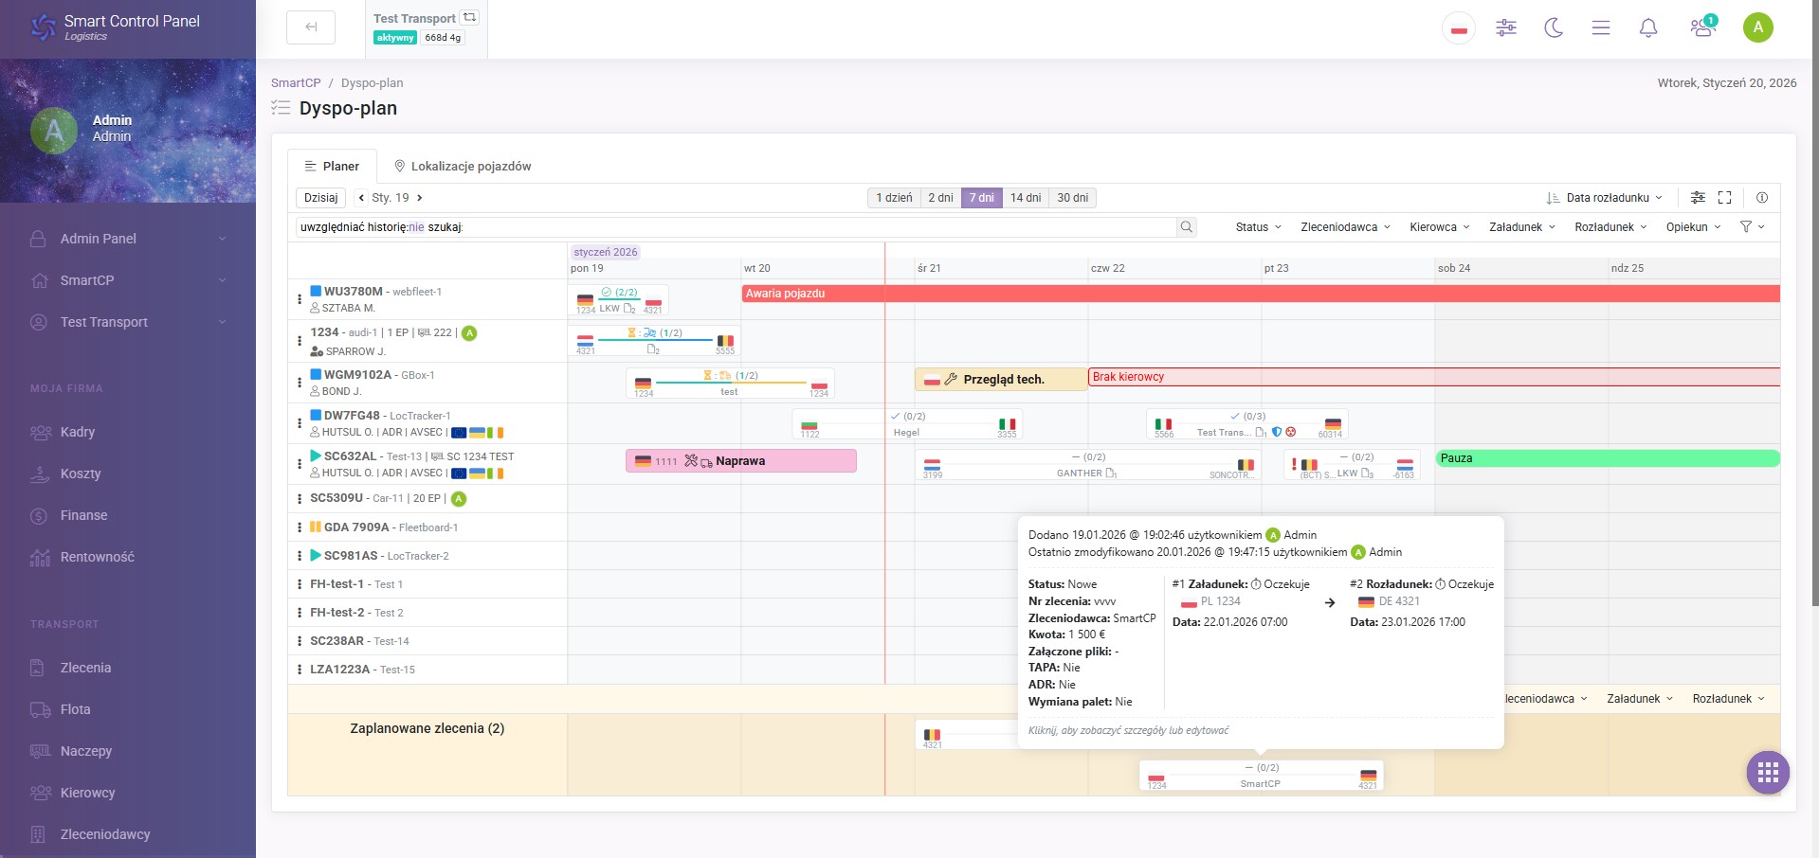This screenshot has height=858, width=1819.
Task: Open top Załadunek filter dropdown
Action: 1522,227
